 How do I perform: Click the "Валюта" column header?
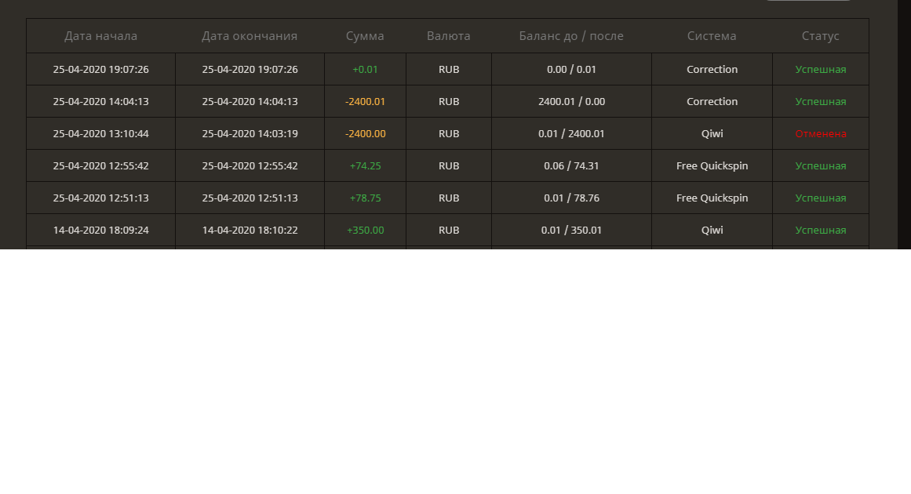click(x=449, y=36)
